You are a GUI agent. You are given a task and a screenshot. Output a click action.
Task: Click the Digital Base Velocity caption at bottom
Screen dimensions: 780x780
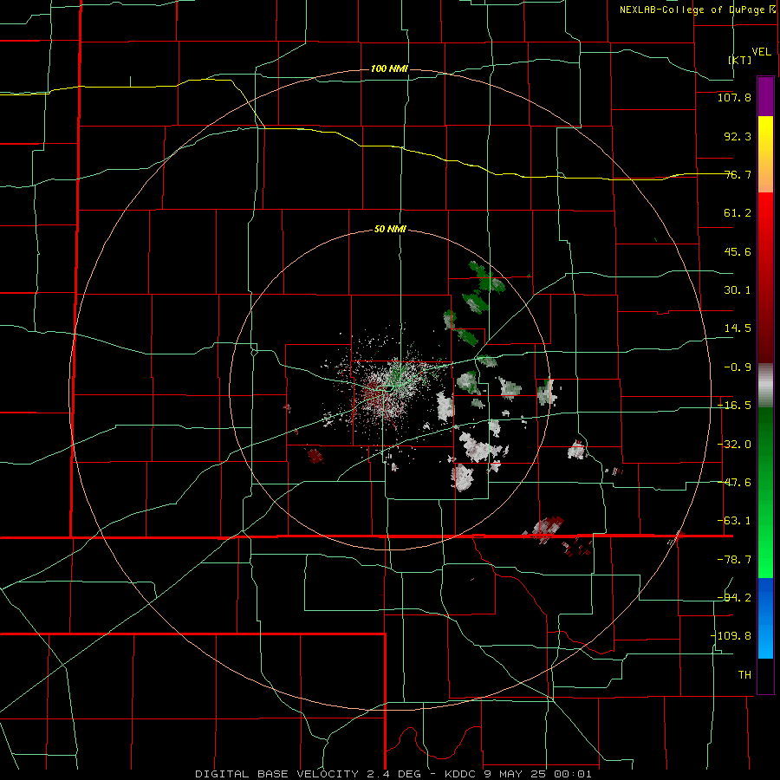point(393,774)
